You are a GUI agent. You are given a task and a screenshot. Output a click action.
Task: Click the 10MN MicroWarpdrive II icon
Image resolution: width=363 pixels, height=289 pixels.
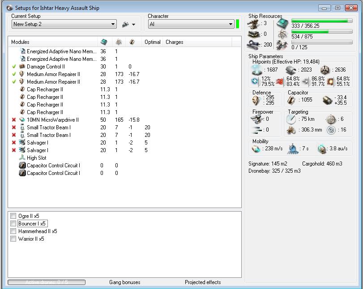tap(22, 120)
